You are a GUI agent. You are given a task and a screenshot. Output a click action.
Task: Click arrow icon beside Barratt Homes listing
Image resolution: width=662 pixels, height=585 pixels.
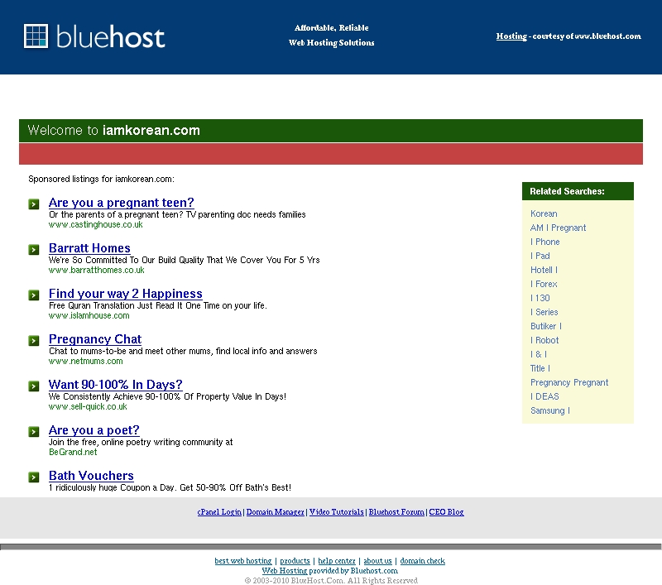[x=34, y=250]
